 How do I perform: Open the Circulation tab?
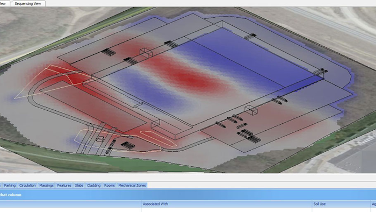(27, 185)
